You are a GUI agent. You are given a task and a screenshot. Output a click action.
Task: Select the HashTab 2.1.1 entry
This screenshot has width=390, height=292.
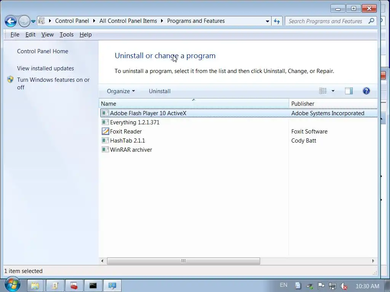coord(127,141)
